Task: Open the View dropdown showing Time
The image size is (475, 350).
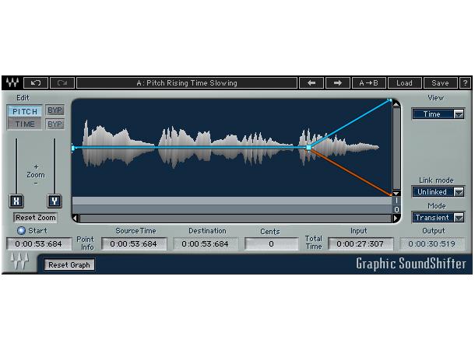Action: (x=438, y=114)
